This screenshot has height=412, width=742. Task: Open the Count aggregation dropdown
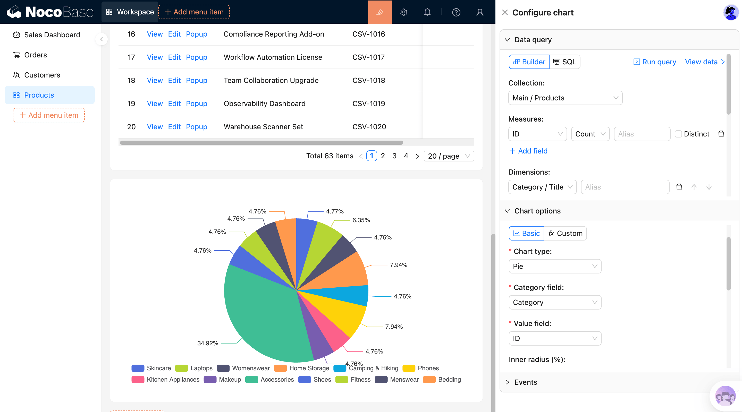[x=590, y=134]
